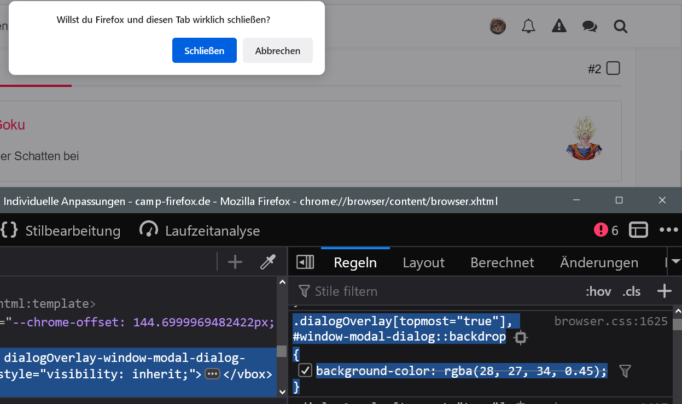Click Abbrechen in the dialog

[x=278, y=51]
